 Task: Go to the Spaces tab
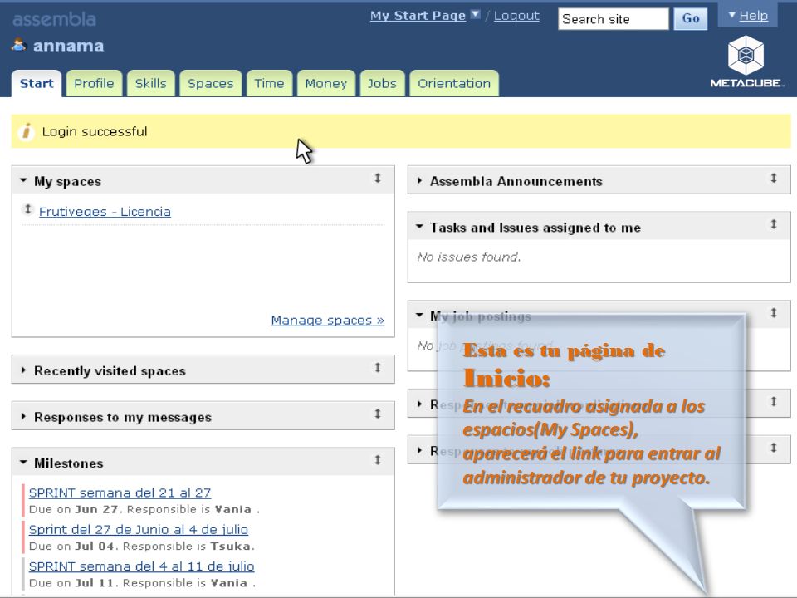click(210, 83)
